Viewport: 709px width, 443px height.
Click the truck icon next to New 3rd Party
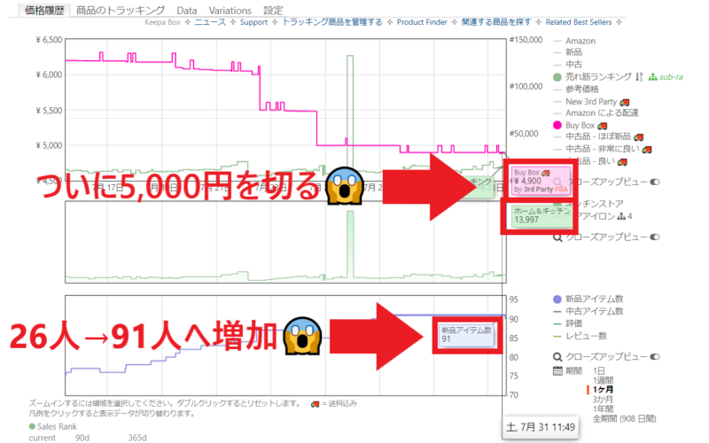[x=625, y=101]
